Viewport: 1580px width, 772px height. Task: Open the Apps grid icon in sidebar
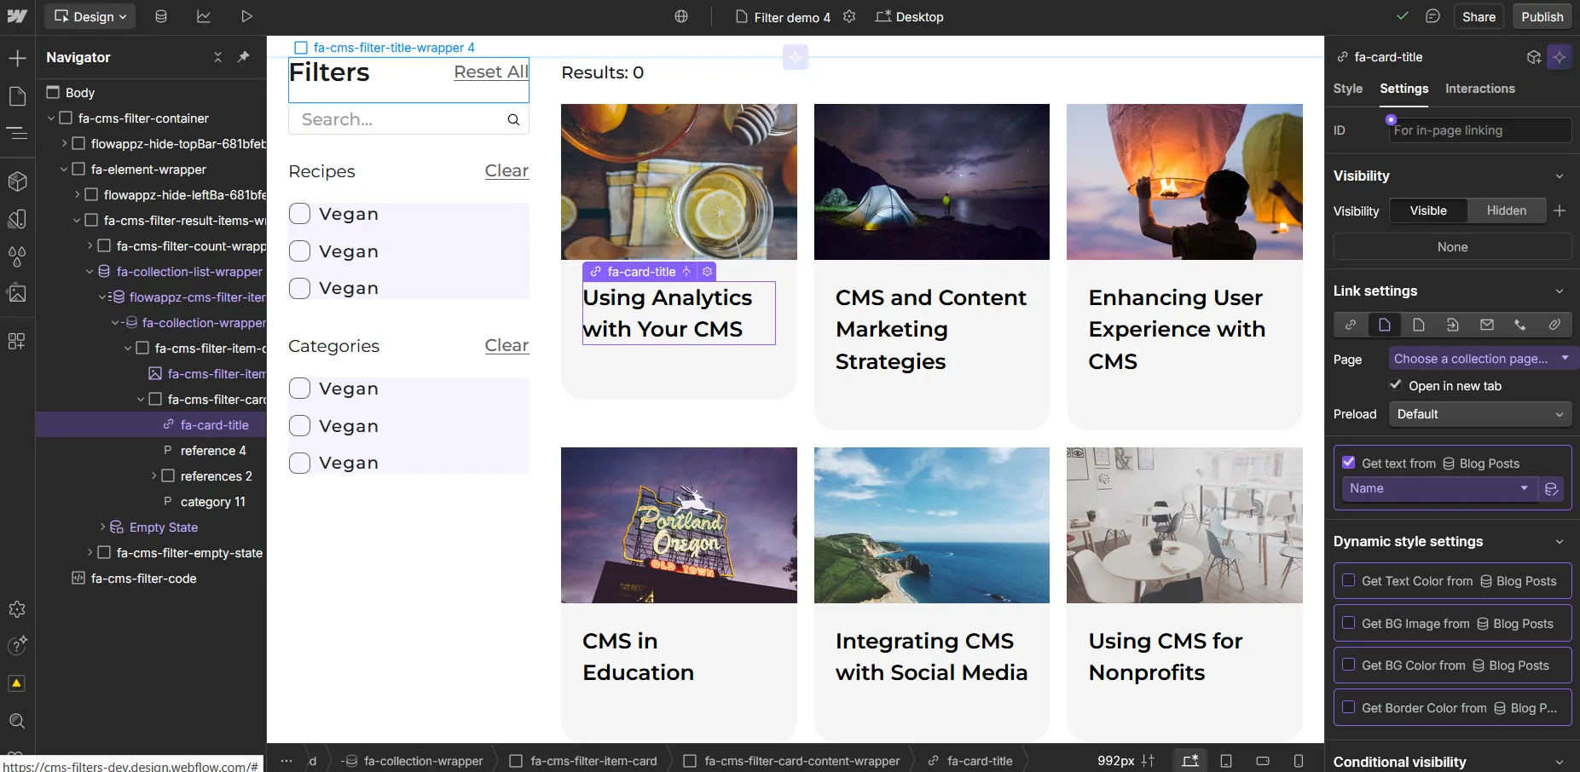pos(17,341)
